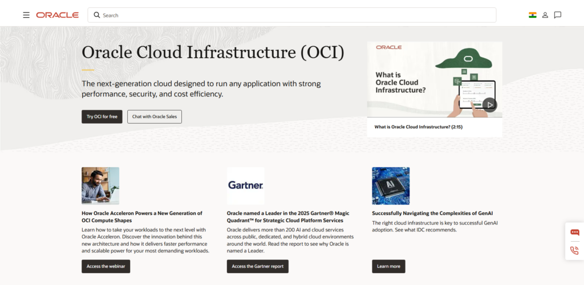Play the What is Oracle Cloud Infrastructure video
584x285 pixels.
[490, 105]
